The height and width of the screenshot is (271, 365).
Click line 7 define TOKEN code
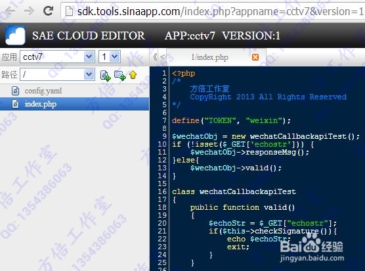click(x=231, y=120)
